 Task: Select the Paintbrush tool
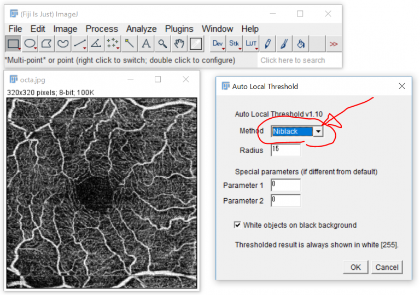(x=284, y=44)
